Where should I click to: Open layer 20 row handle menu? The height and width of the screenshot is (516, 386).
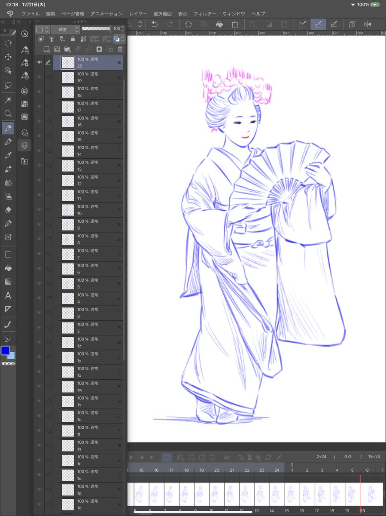(119, 63)
